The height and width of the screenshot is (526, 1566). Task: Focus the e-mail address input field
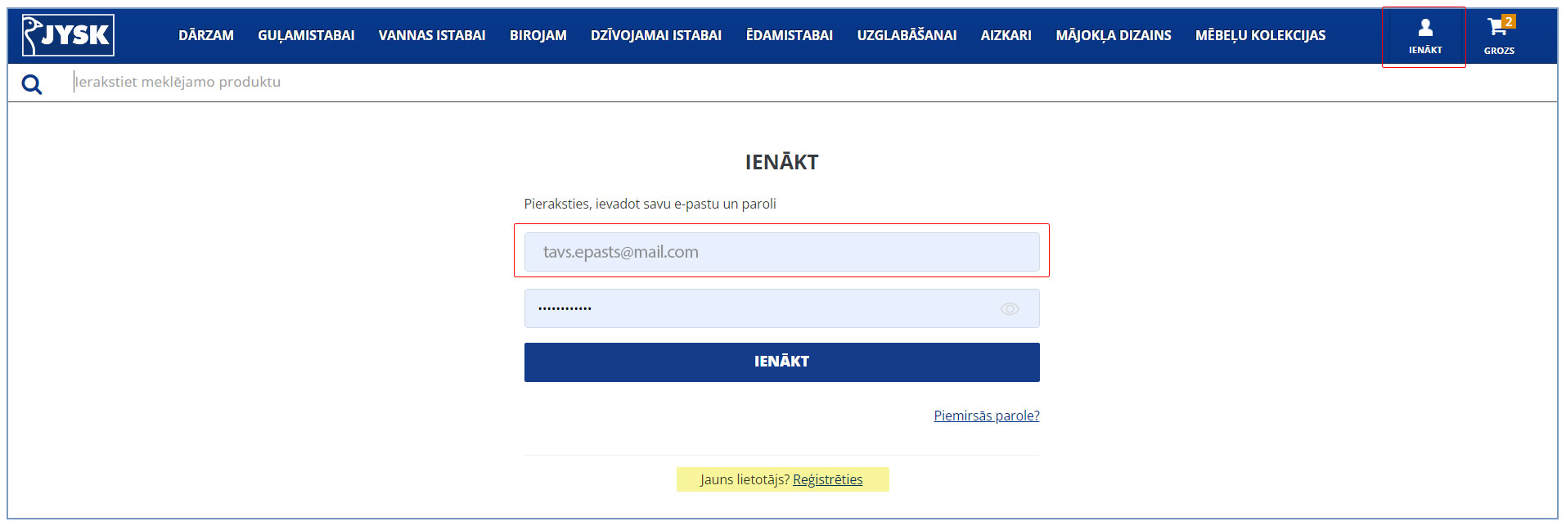click(x=782, y=252)
